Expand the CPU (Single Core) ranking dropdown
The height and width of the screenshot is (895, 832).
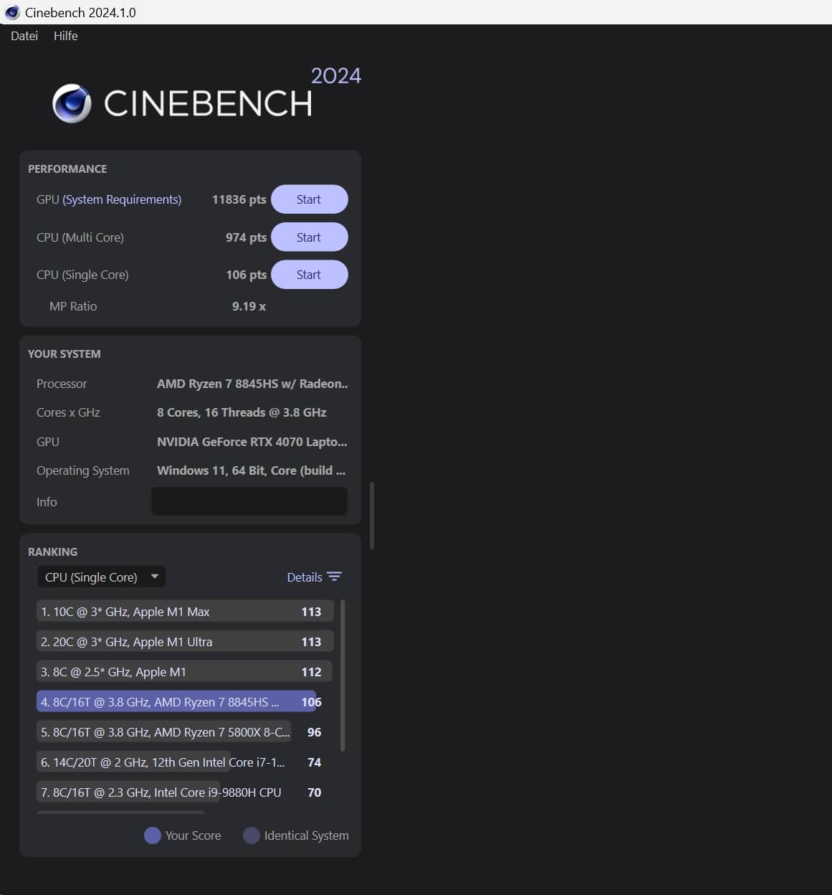[92, 577]
